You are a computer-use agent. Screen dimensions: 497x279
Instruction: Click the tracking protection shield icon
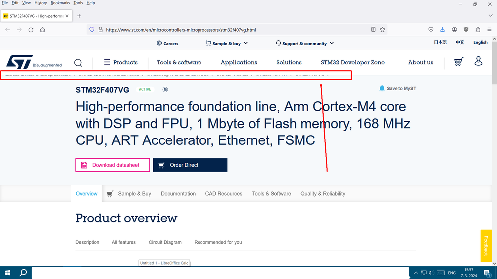point(92,30)
